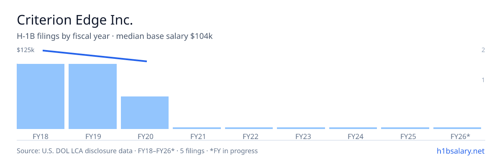Click the blue salary trend line
This screenshot has height=167, width=502.
[x=95, y=56]
